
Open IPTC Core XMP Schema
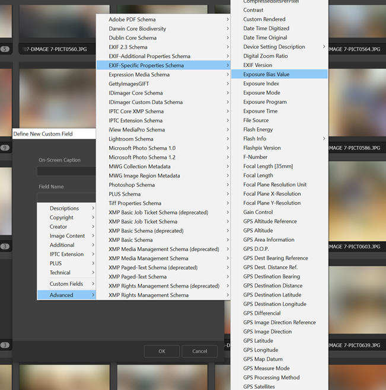tap(163, 111)
